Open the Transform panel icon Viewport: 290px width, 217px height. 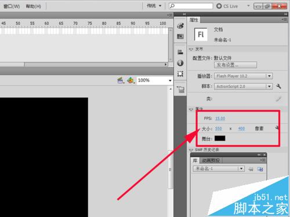pos(180,73)
